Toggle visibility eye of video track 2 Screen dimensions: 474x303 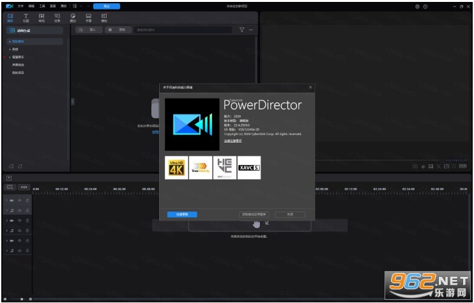(x=20, y=221)
